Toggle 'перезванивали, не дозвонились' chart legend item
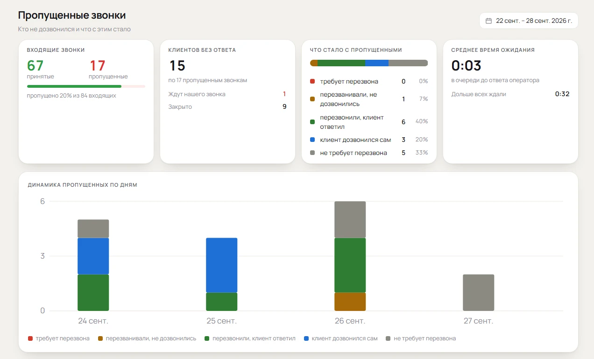Screen dimensions: 594x359 [x=147, y=338]
